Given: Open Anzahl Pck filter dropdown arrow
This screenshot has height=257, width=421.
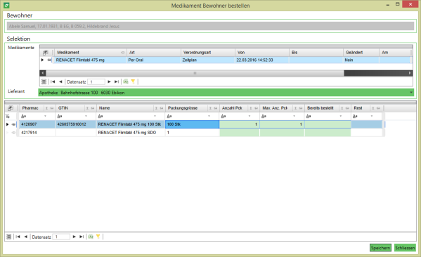Looking at the screenshot, I should point(250,116).
